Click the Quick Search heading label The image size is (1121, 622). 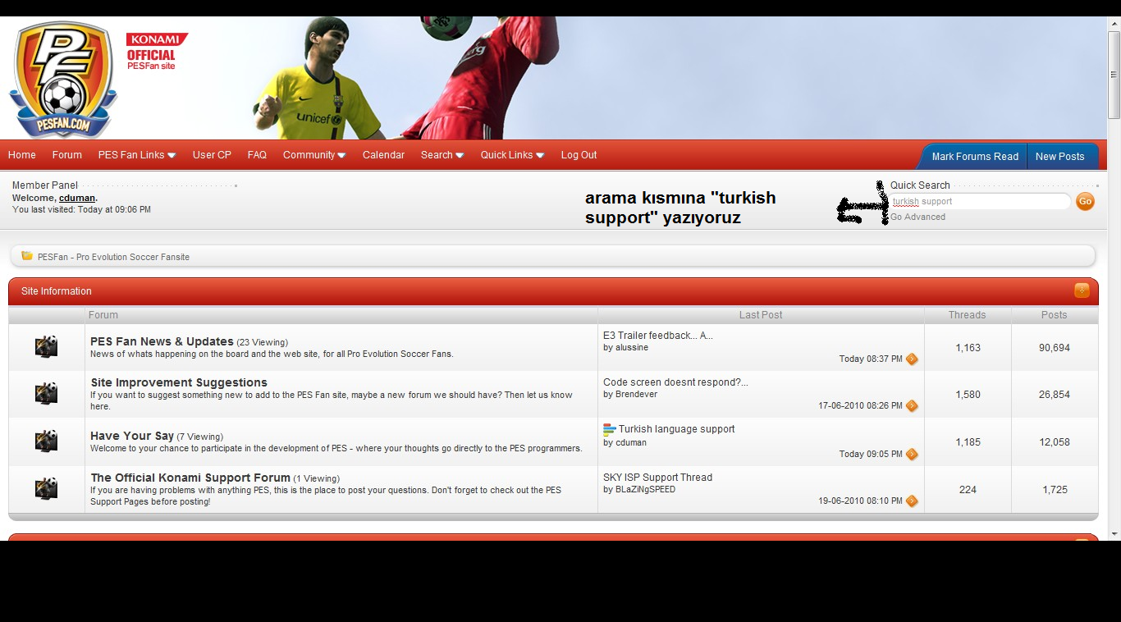pos(920,185)
